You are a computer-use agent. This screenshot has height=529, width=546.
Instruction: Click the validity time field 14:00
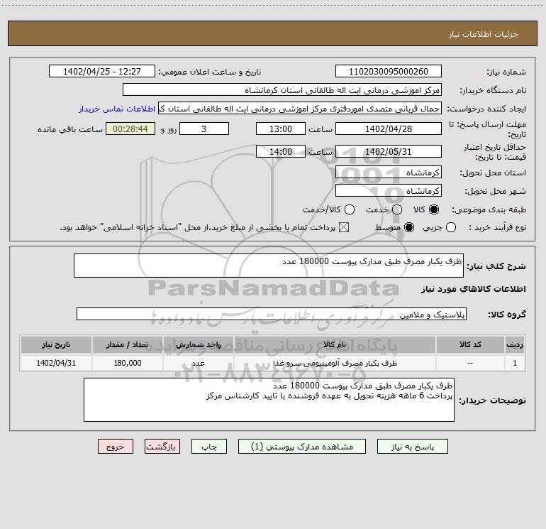point(281,152)
